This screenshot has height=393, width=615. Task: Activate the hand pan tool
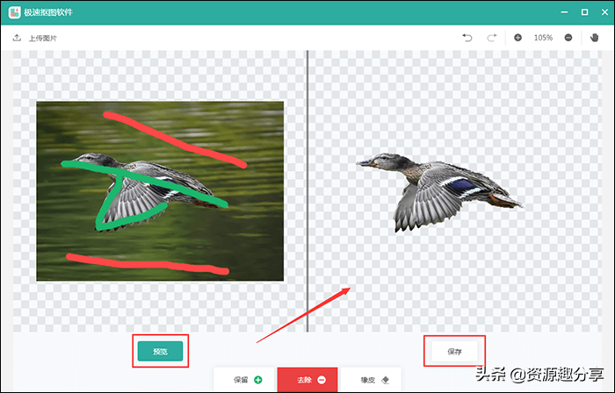coord(594,38)
